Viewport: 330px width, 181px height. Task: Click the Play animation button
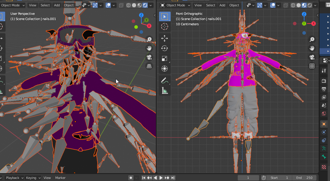coord(161,178)
